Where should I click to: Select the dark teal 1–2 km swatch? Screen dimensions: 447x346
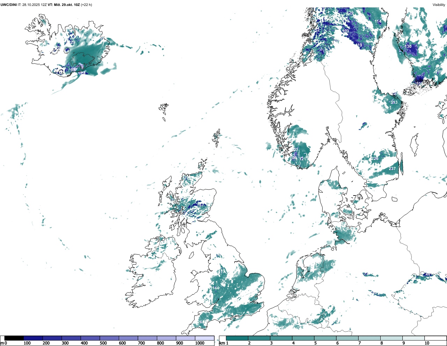click(x=237, y=338)
